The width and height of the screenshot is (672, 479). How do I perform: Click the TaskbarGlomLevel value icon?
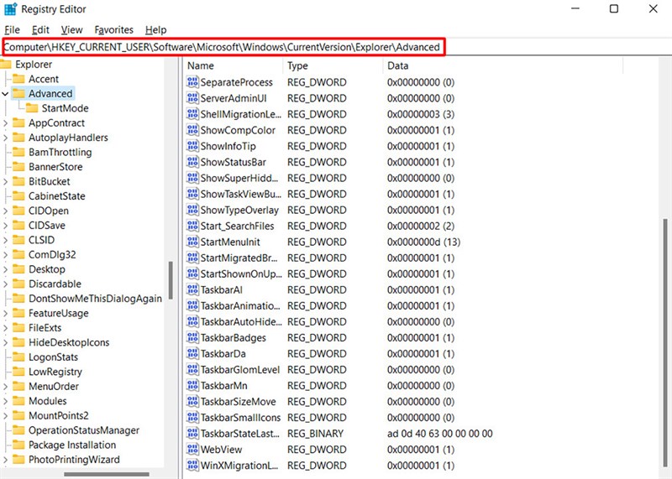tap(192, 369)
